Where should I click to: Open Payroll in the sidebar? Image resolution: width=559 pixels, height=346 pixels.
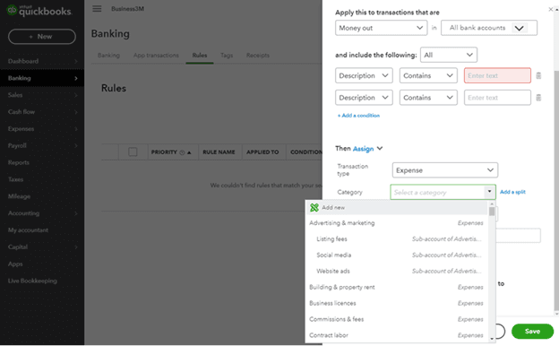point(42,145)
